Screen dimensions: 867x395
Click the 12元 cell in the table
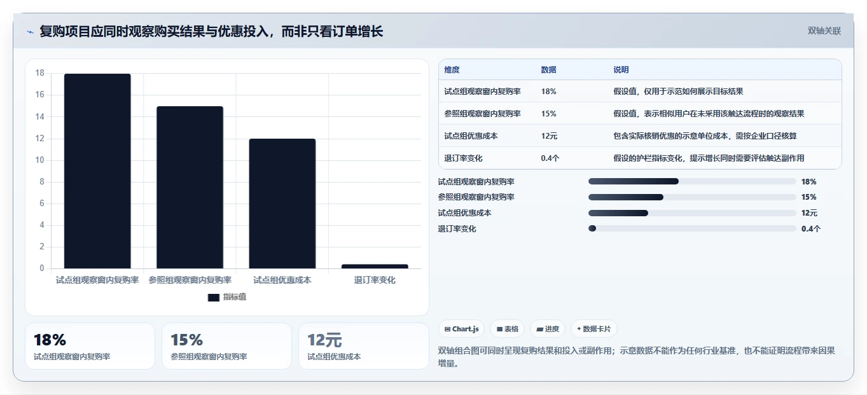point(549,136)
